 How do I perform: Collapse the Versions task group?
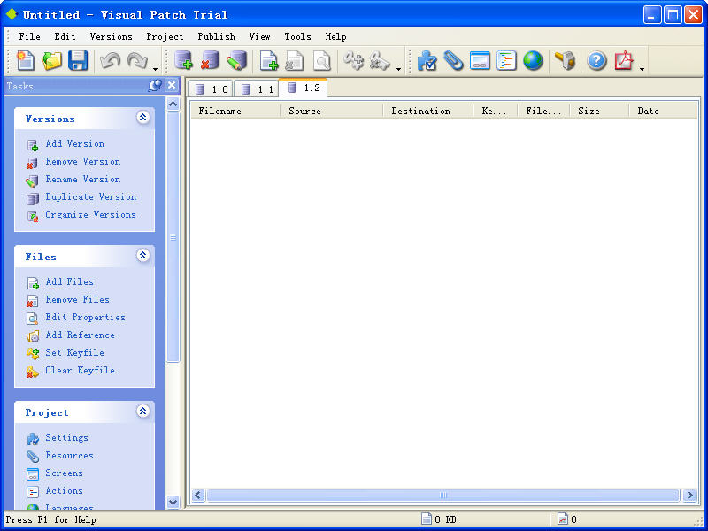(142, 118)
